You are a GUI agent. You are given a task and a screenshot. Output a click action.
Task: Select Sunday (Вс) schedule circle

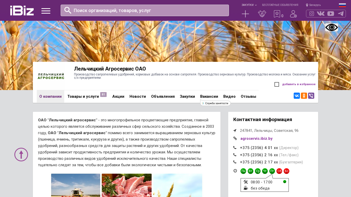pyautogui.click(x=287, y=171)
